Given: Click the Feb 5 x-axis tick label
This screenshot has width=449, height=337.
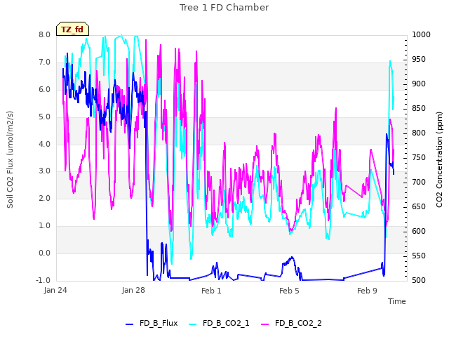Looking at the screenshot, I should (x=289, y=291).
